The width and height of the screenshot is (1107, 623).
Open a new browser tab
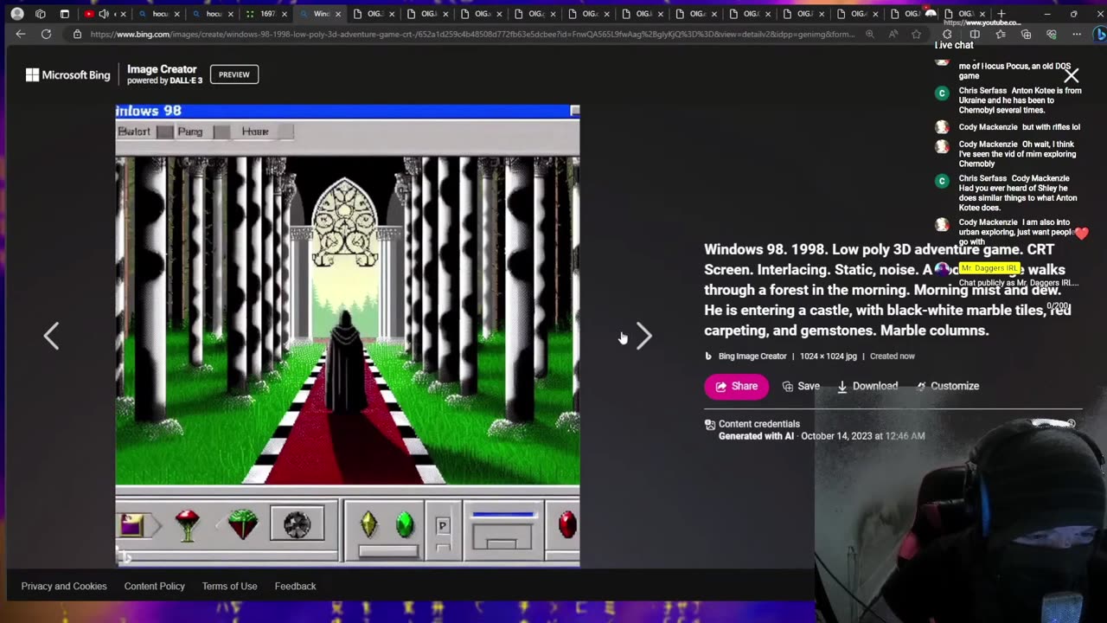[x=1001, y=14]
